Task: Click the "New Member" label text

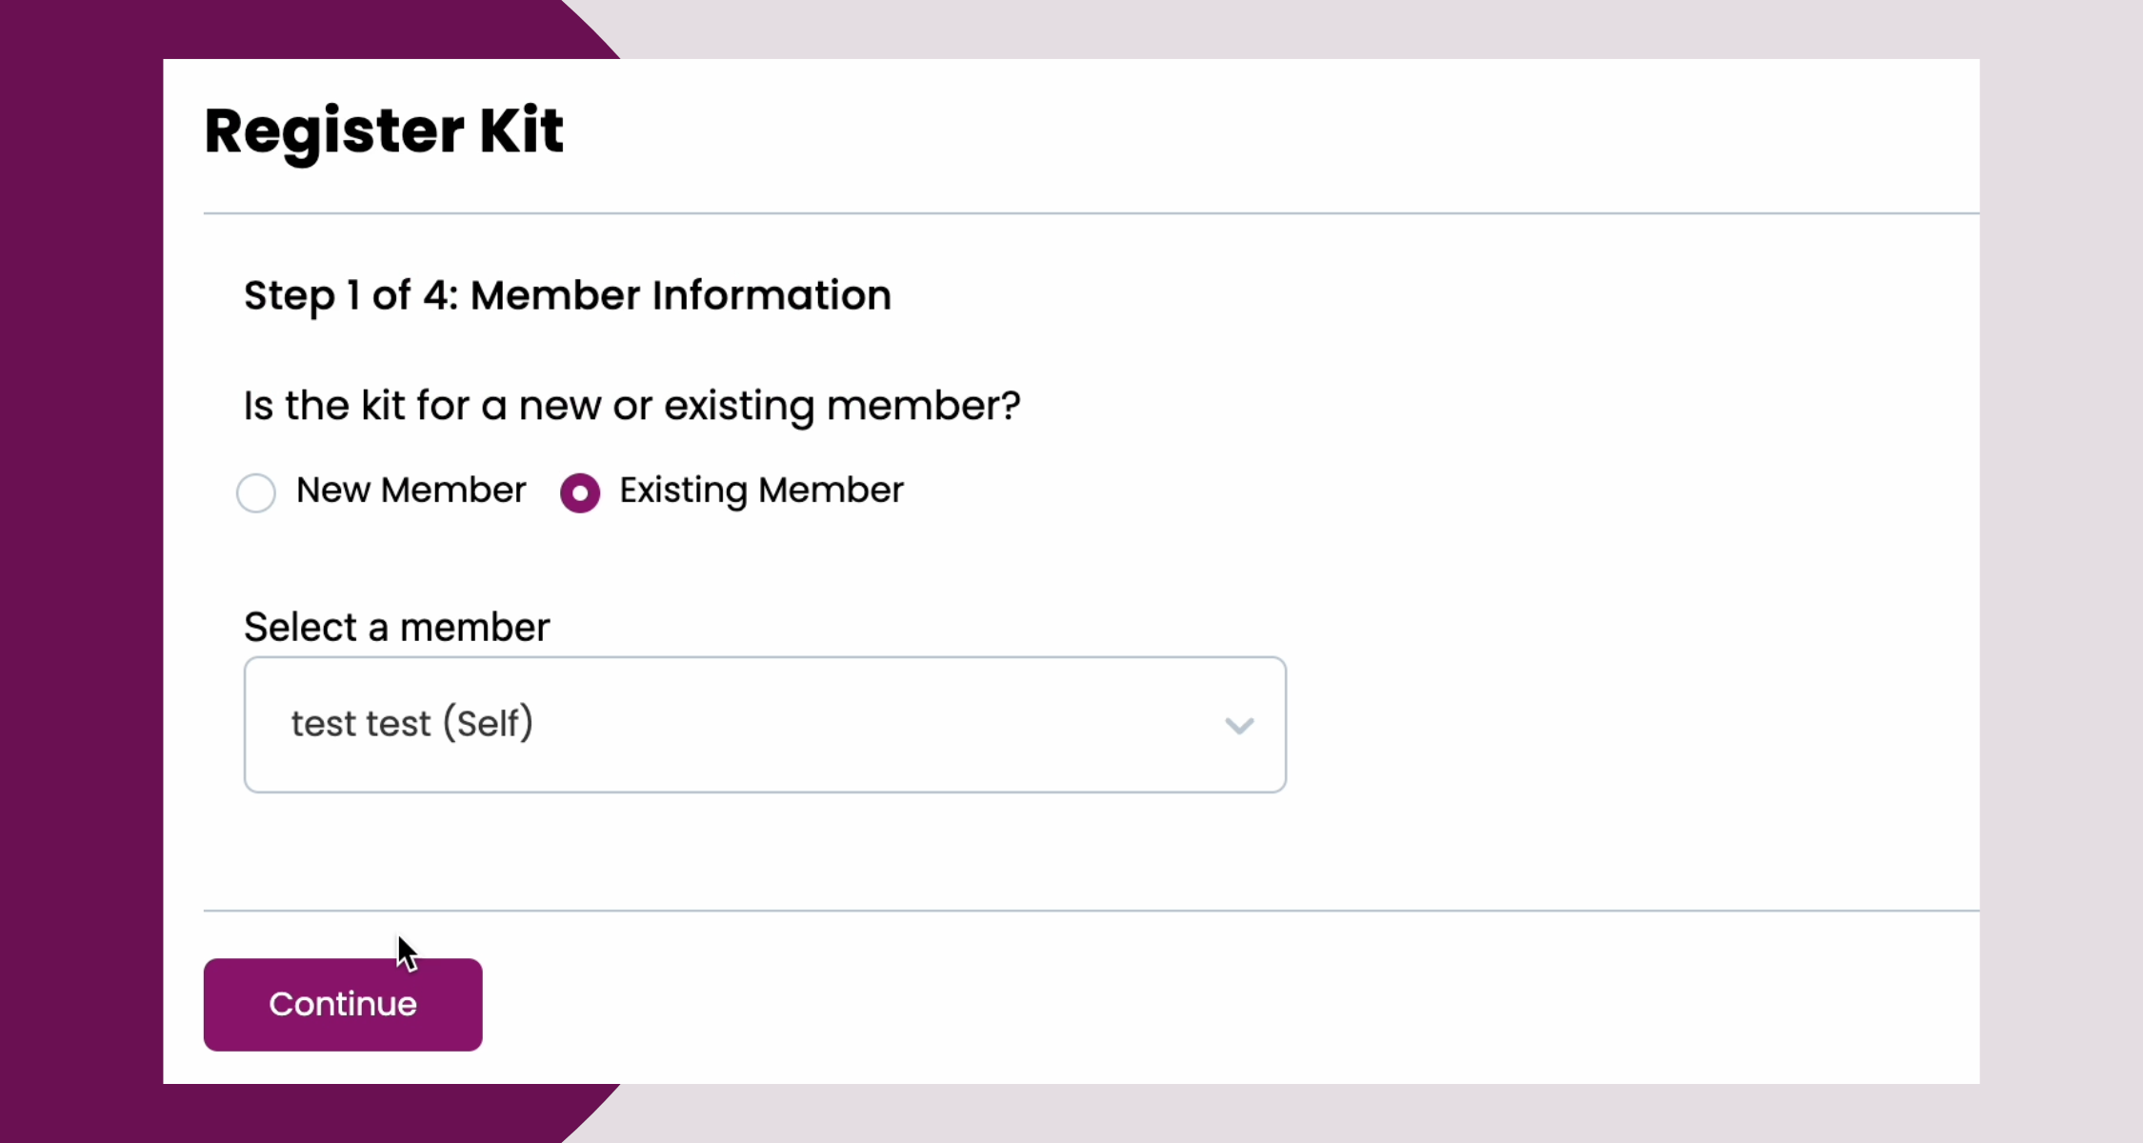Action: tap(411, 491)
